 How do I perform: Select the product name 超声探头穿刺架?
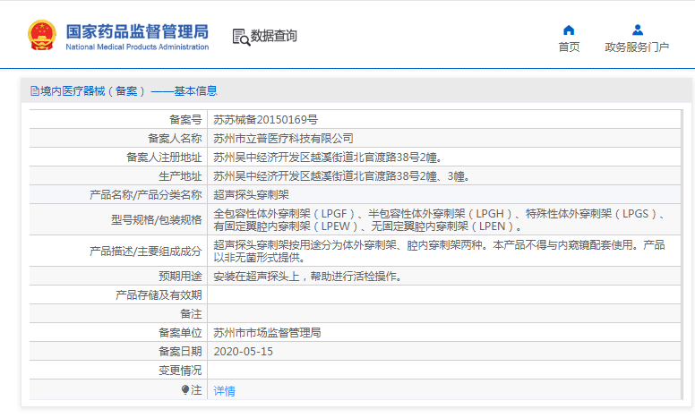coord(252,195)
